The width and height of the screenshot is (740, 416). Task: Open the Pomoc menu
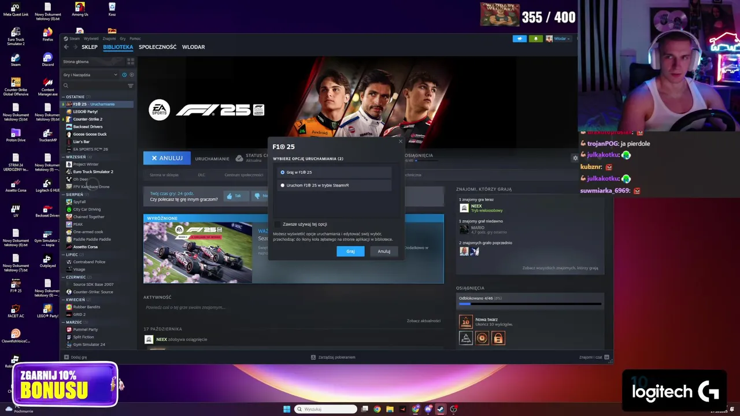135,39
